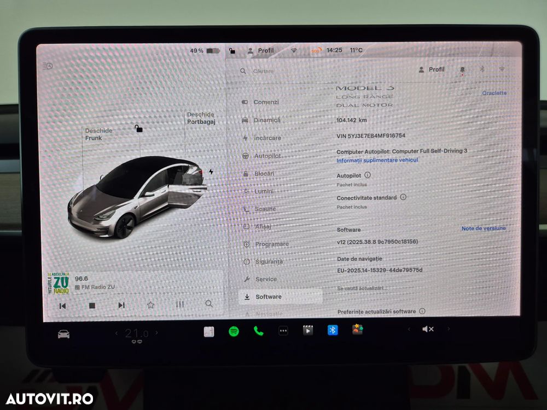Open Profil in top status bar
This screenshot has width=547, height=410.
point(260,50)
